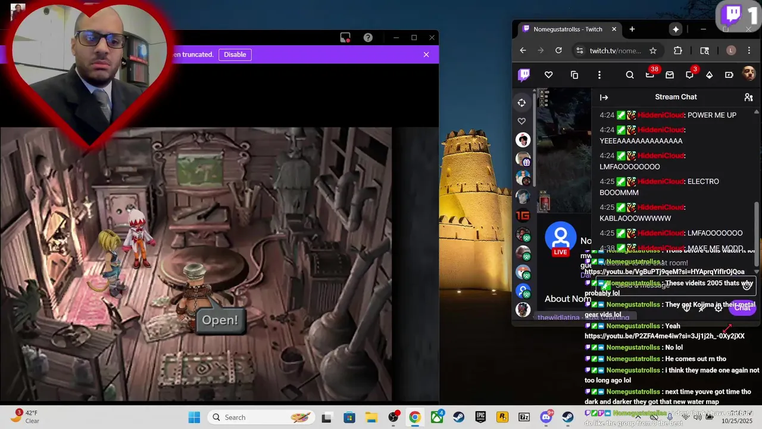Click the screen capture icon in game window title
This screenshot has height=429, width=762.
[x=345, y=38]
